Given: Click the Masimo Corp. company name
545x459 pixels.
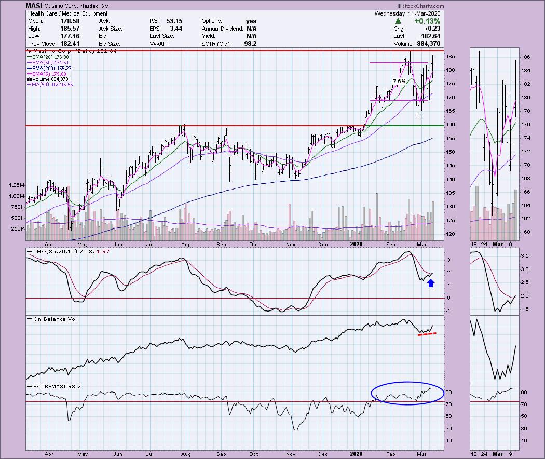Looking at the screenshot, I should point(61,6).
